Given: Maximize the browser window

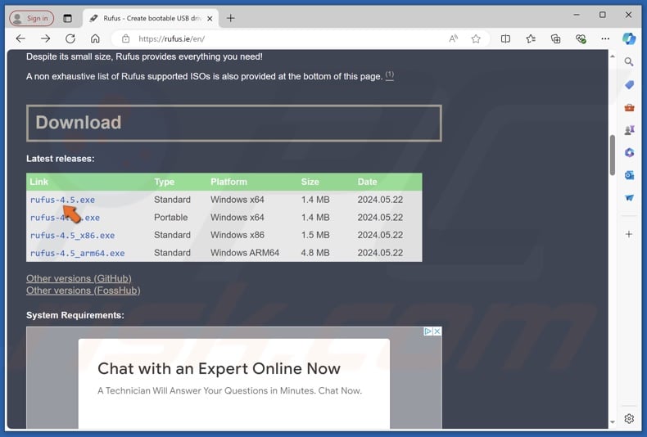Looking at the screenshot, I should pyautogui.click(x=603, y=15).
